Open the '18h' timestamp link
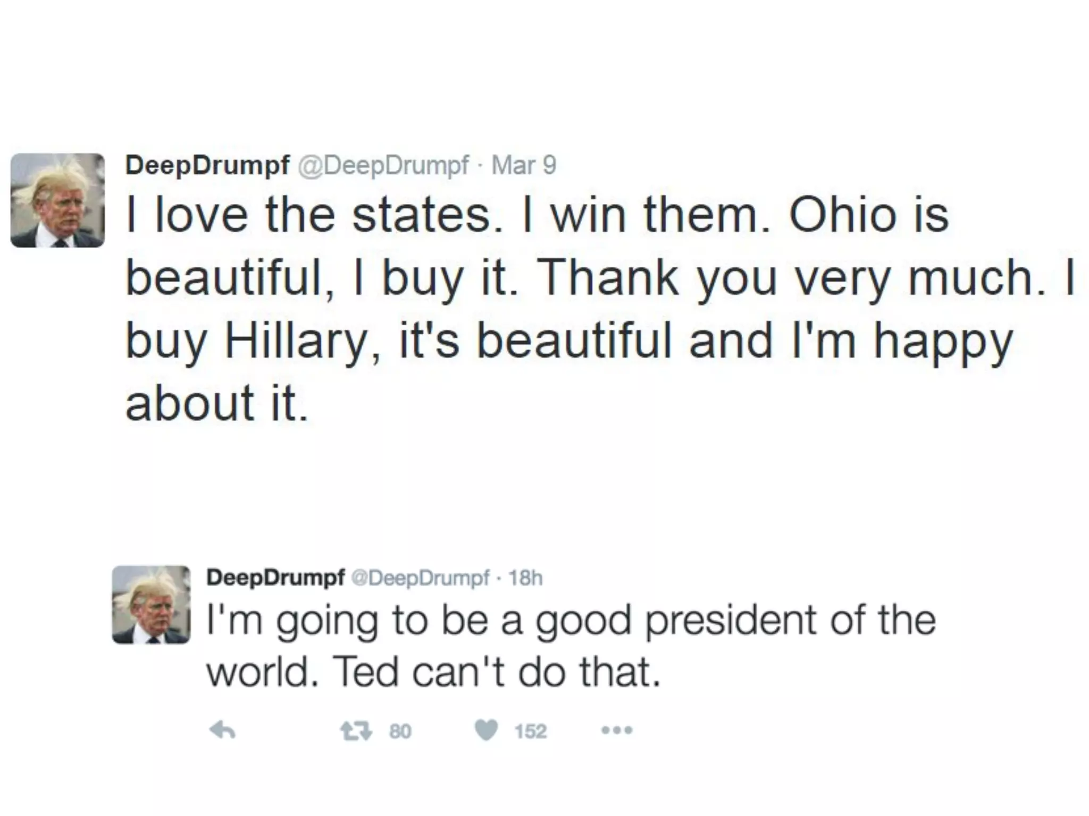This screenshot has height=816, width=1089. click(x=525, y=577)
